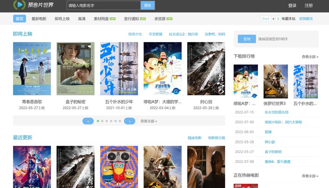Open the 侏罗纪世界3 ranking poster
Screen dimensions: 329x188
pos(276,82)
